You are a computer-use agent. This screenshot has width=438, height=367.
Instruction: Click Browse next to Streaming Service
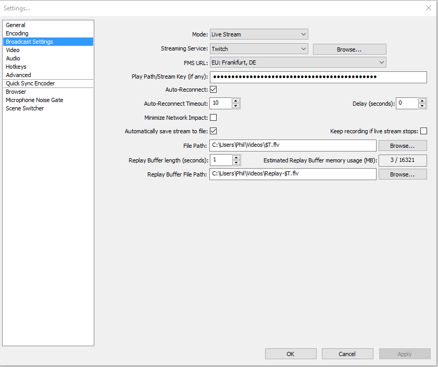click(x=349, y=49)
